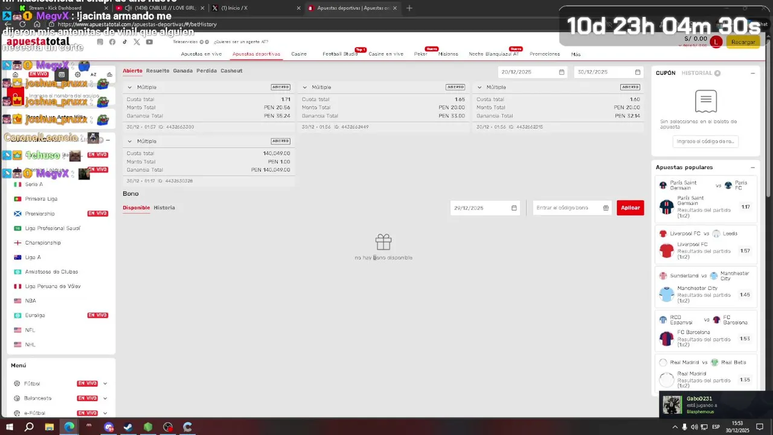Viewport: 773px width, 435px height.
Task: Switch to Resuelto bets tab
Action: coord(158,71)
